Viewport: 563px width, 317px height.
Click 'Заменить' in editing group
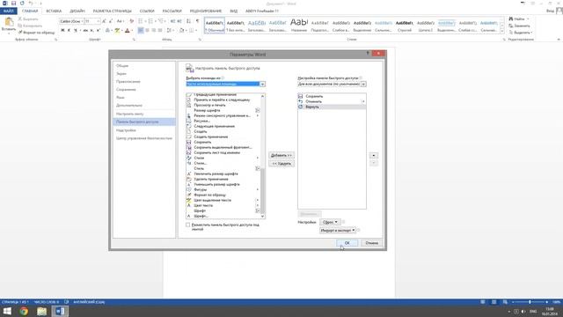tap(519, 26)
